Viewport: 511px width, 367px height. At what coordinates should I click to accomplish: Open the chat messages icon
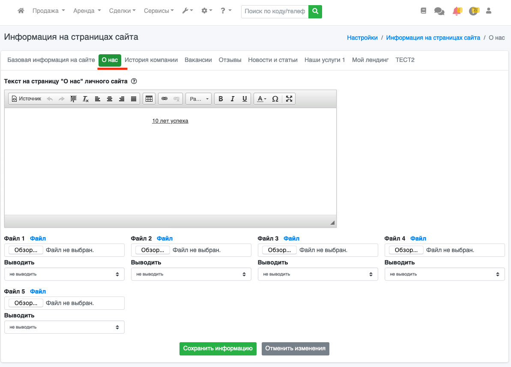[439, 11]
